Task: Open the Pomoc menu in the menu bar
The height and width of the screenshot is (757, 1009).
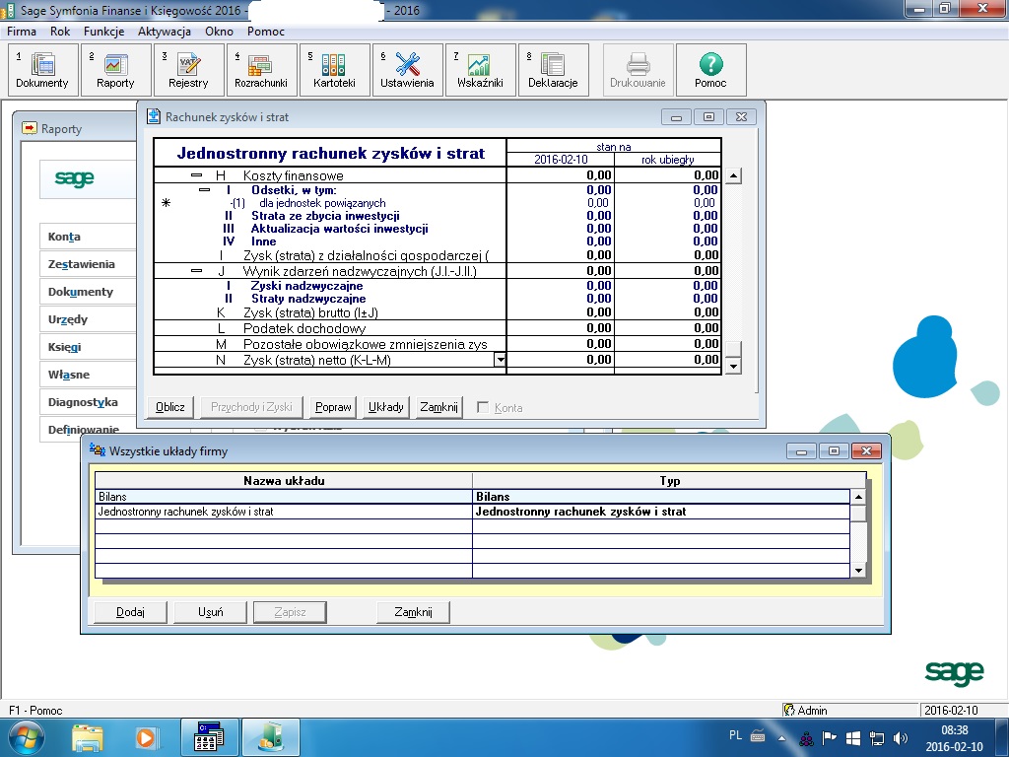Action: click(x=266, y=32)
